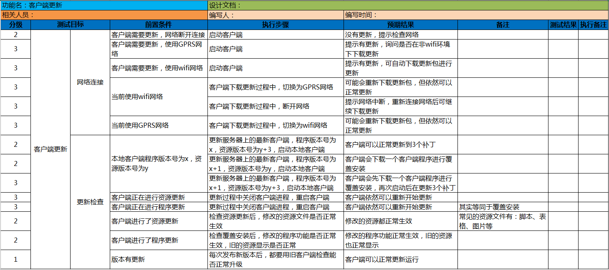
Task: Select the orange "相关人员" cell
Action: tap(104, 15)
